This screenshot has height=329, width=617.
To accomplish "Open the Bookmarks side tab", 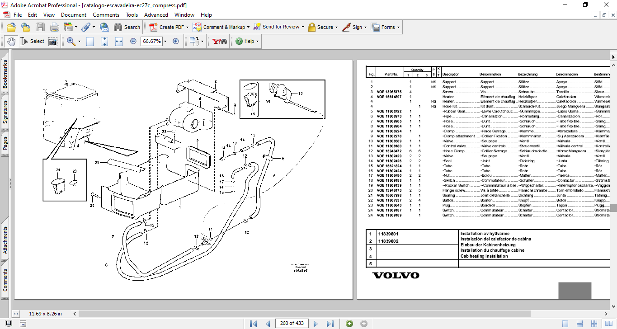I will (x=5, y=75).
